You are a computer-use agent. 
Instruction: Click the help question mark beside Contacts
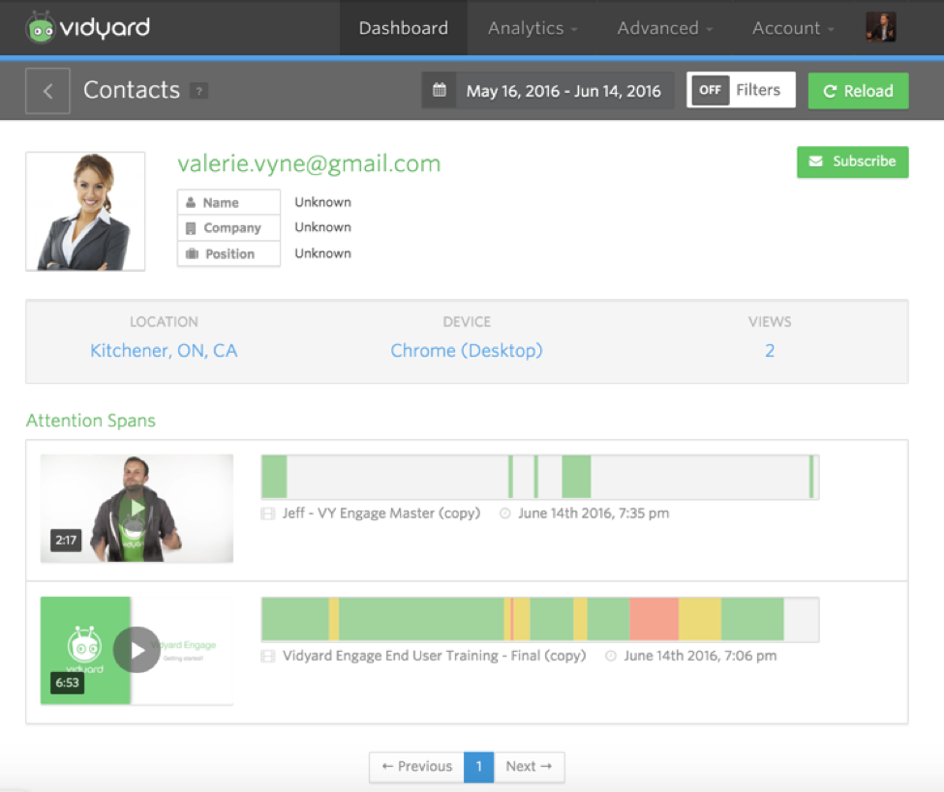pos(199,91)
